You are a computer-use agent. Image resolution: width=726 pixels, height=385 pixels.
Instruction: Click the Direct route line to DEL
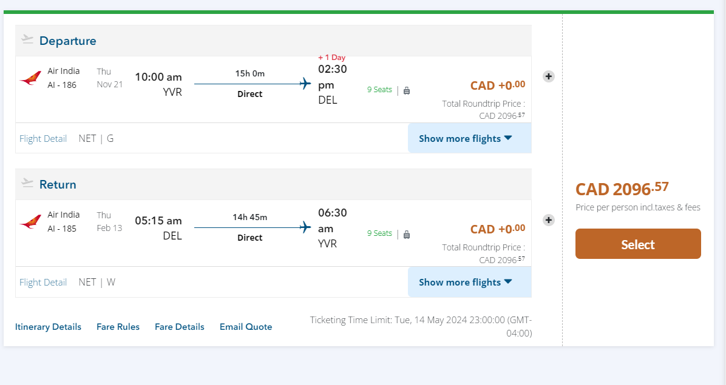(x=250, y=84)
